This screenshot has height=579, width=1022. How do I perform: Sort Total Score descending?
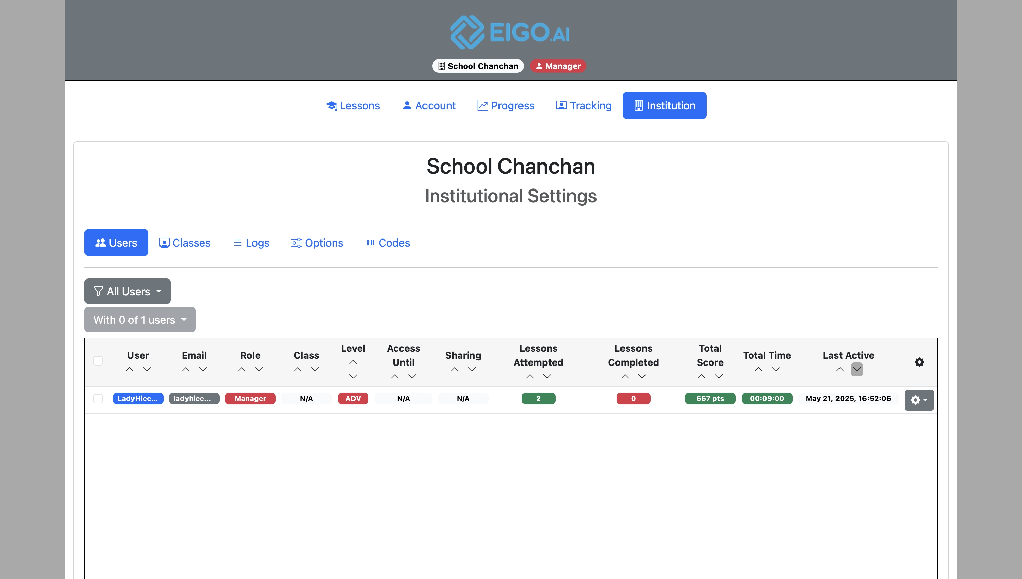coord(719,376)
